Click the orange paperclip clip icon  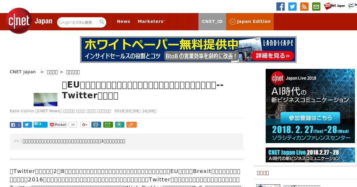pos(131,125)
